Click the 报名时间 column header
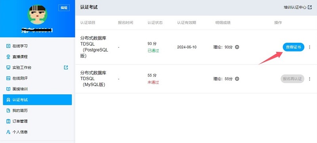 click(126, 23)
